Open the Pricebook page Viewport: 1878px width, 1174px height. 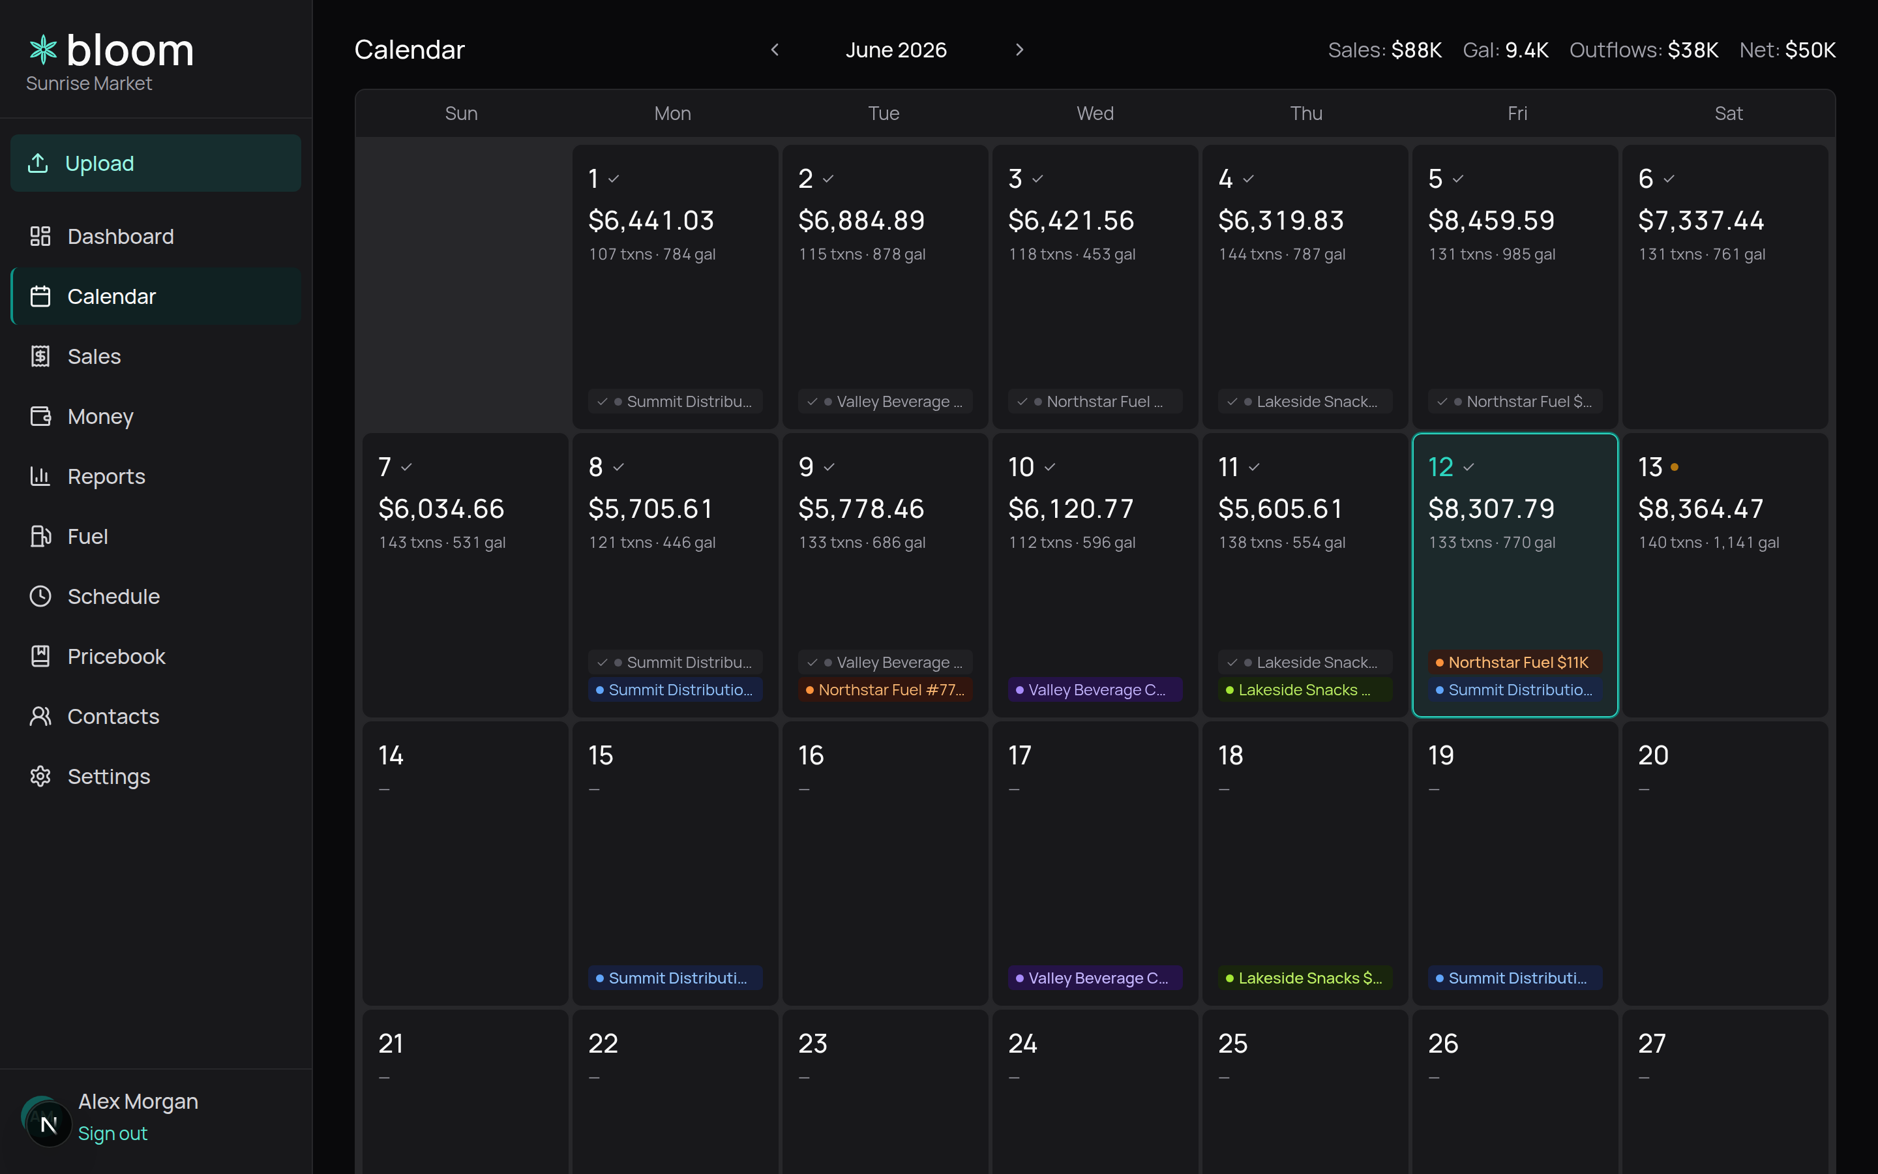pyautogui.click(x=156, y=656)
